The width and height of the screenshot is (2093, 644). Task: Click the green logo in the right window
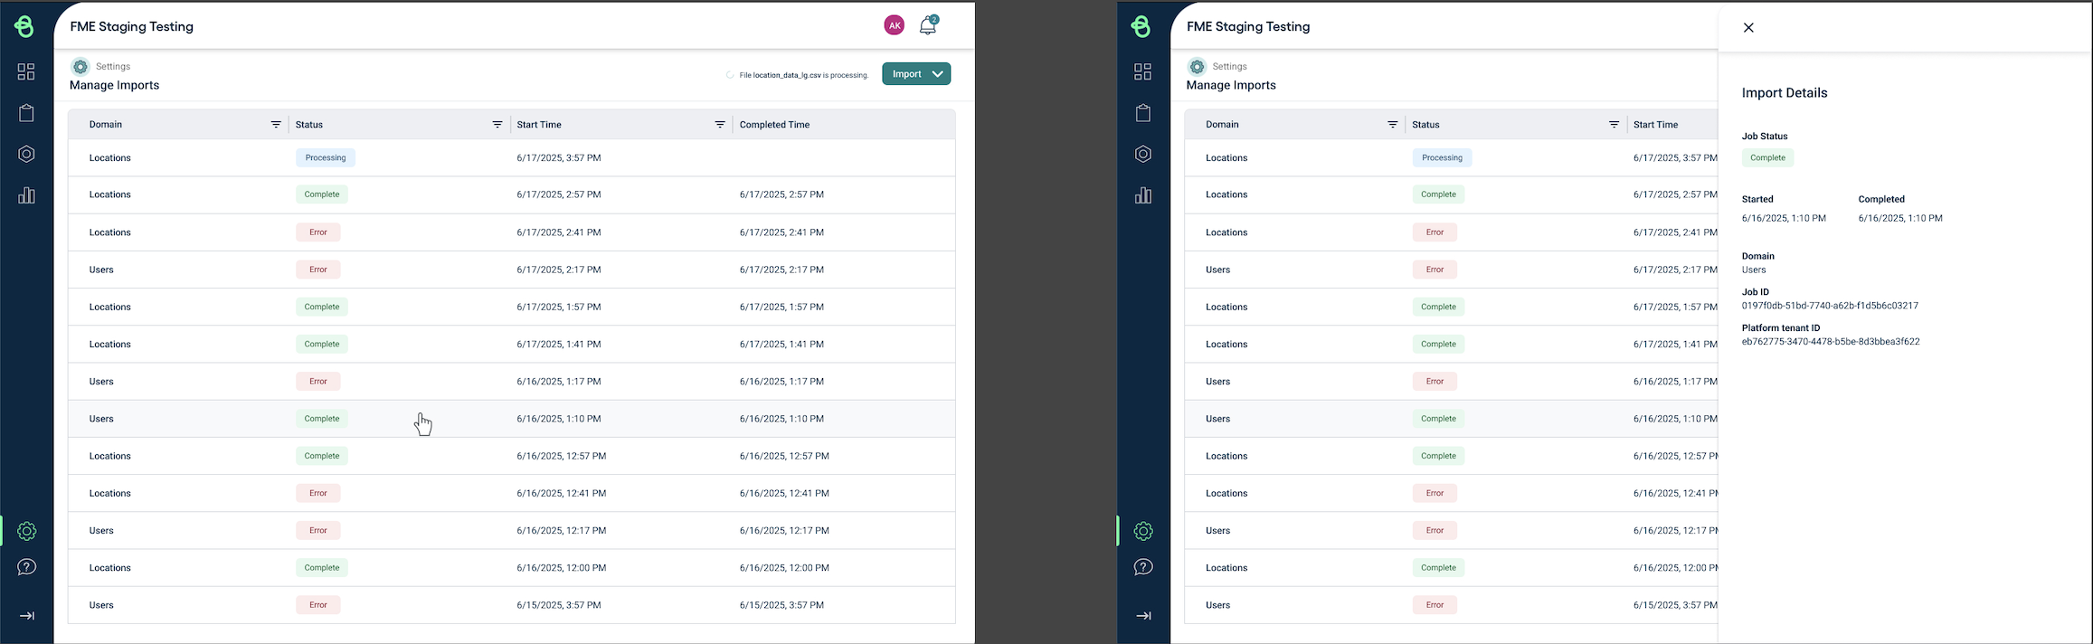point(1141,26)
